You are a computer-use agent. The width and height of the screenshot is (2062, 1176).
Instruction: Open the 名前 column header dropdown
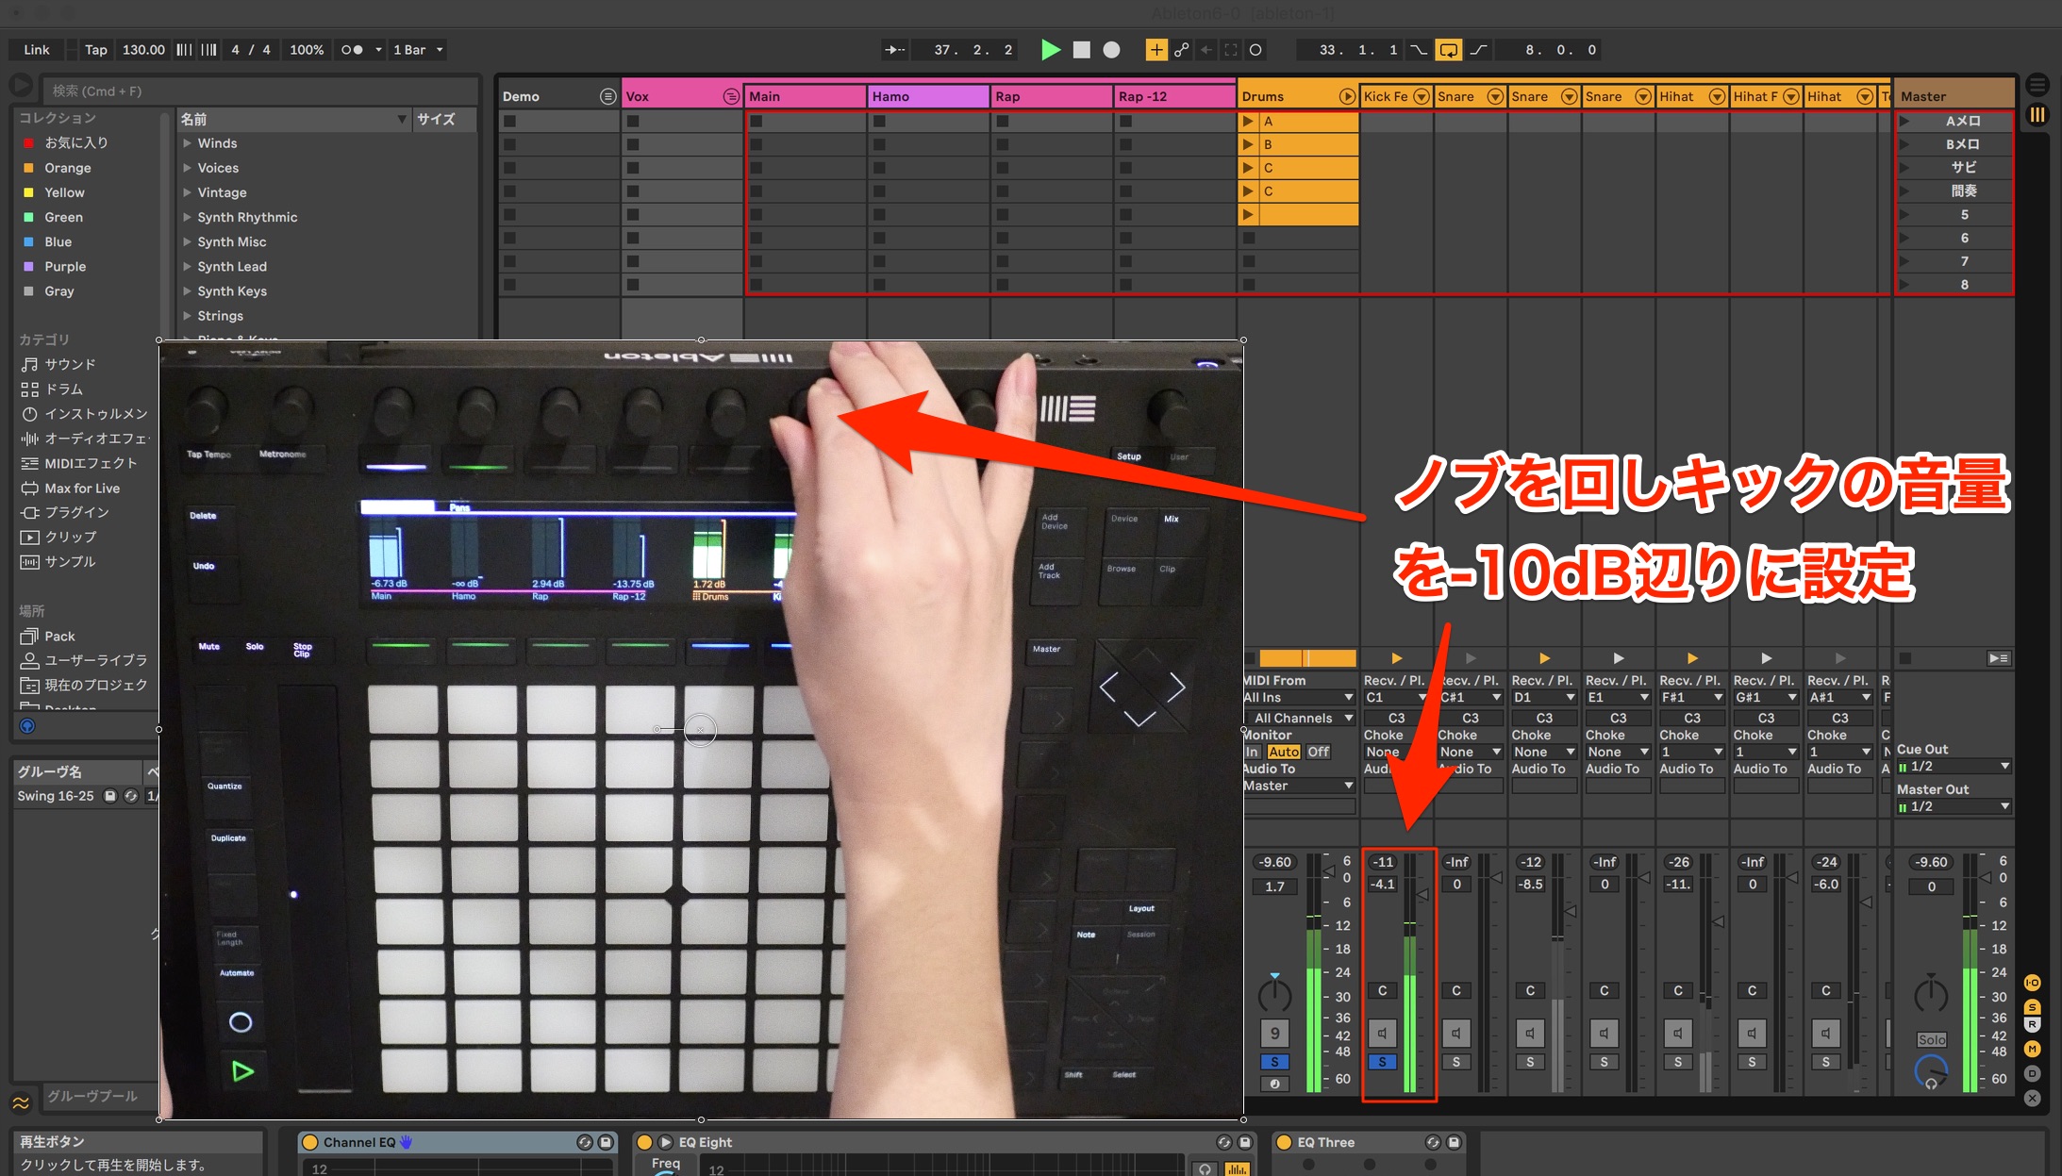click(401, 119)
